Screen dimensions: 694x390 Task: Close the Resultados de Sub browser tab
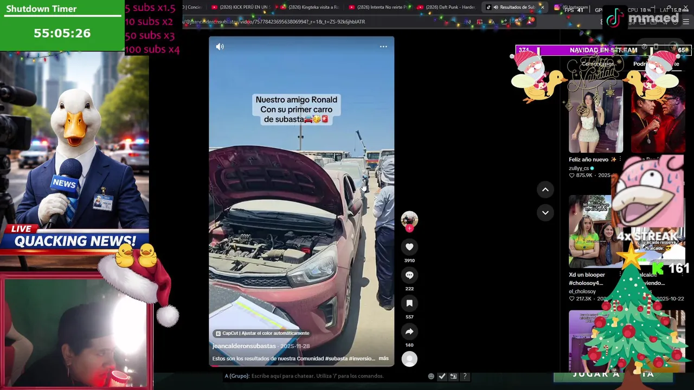point(542,7)
